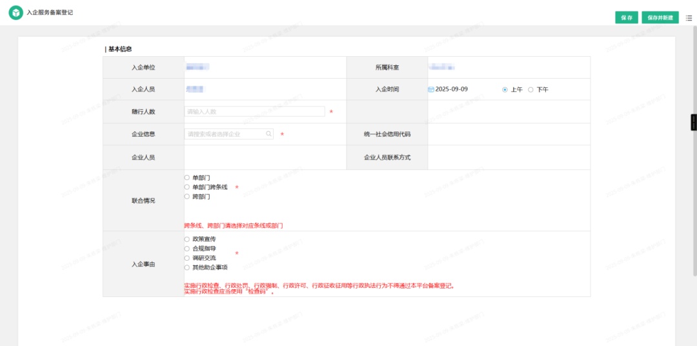Select 政策宣传 as 入企事由
This screenshot has height=346, width=697.
(187, 239)
